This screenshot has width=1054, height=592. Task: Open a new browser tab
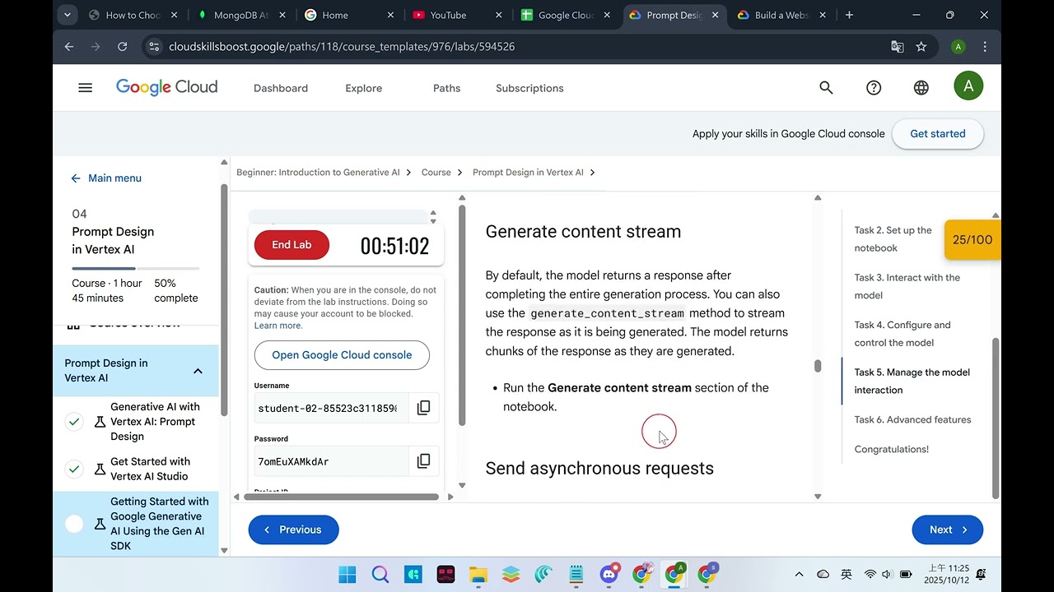(849, 15)
